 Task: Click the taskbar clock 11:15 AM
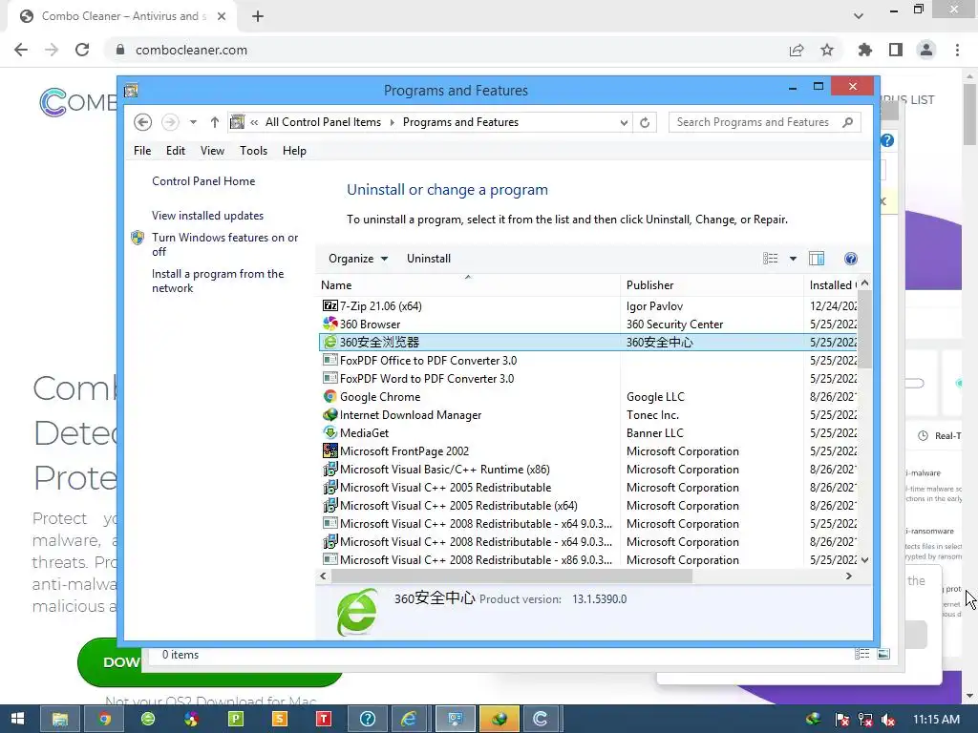click(x=936, y=719)
